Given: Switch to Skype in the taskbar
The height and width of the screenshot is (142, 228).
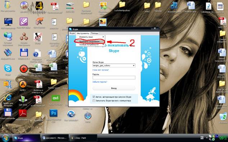Looking at the screenshot, I should [26, 138].
